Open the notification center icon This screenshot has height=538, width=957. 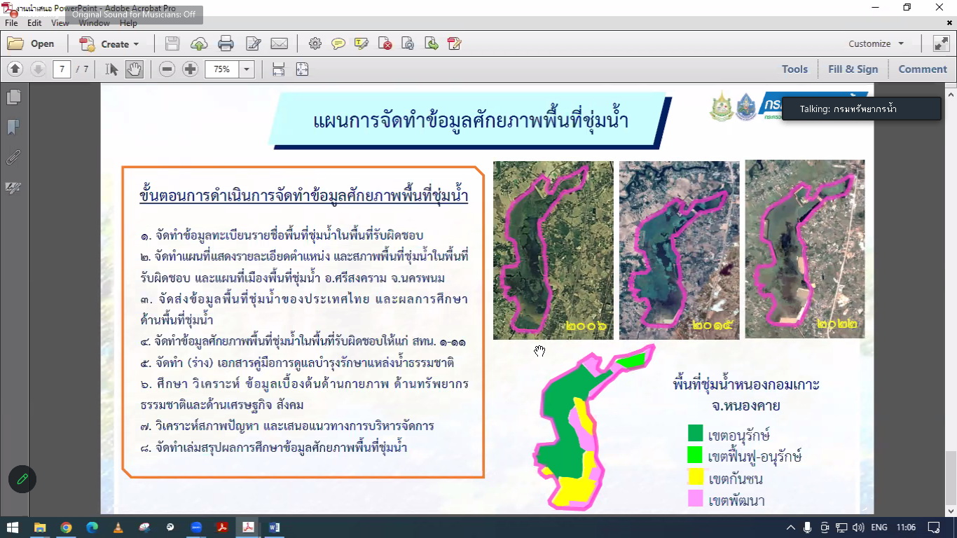click(x=934, y=527)
